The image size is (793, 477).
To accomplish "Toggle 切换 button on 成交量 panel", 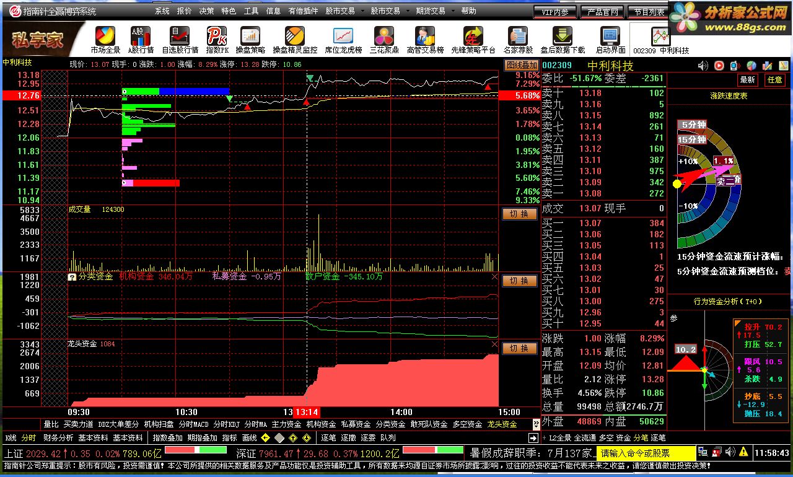I will click(x=519, y=214).
